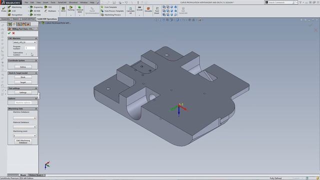Open the Recognition operation
The image size is (320, 180).
(15, 14)
